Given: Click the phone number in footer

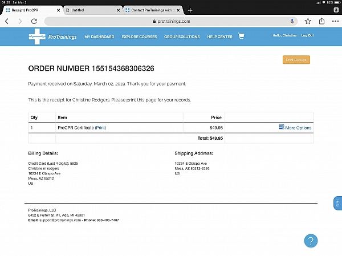Looking at the screenshot, I should [108, 220].
